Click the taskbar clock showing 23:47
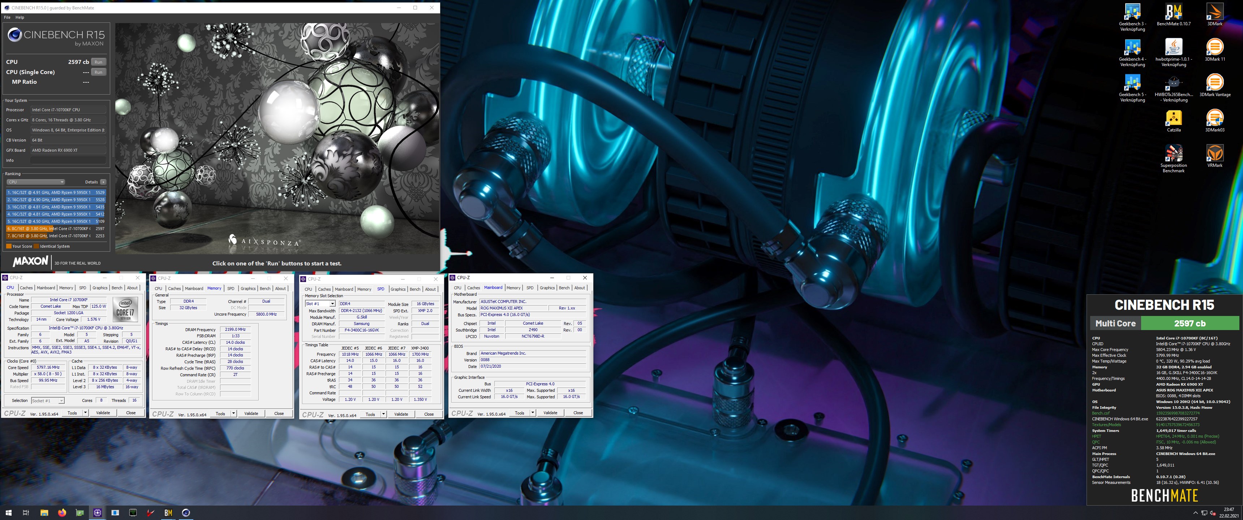Screen dimensions: 1243x520 (1229, 512)
